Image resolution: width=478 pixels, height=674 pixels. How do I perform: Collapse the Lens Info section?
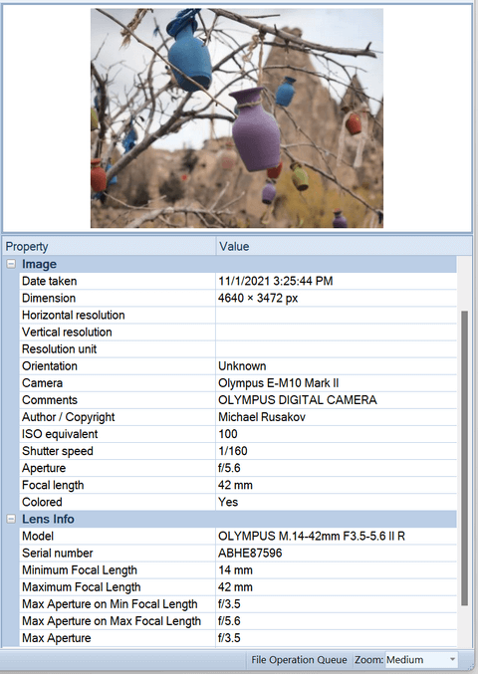pyautogui.click(x=11, y=519)
